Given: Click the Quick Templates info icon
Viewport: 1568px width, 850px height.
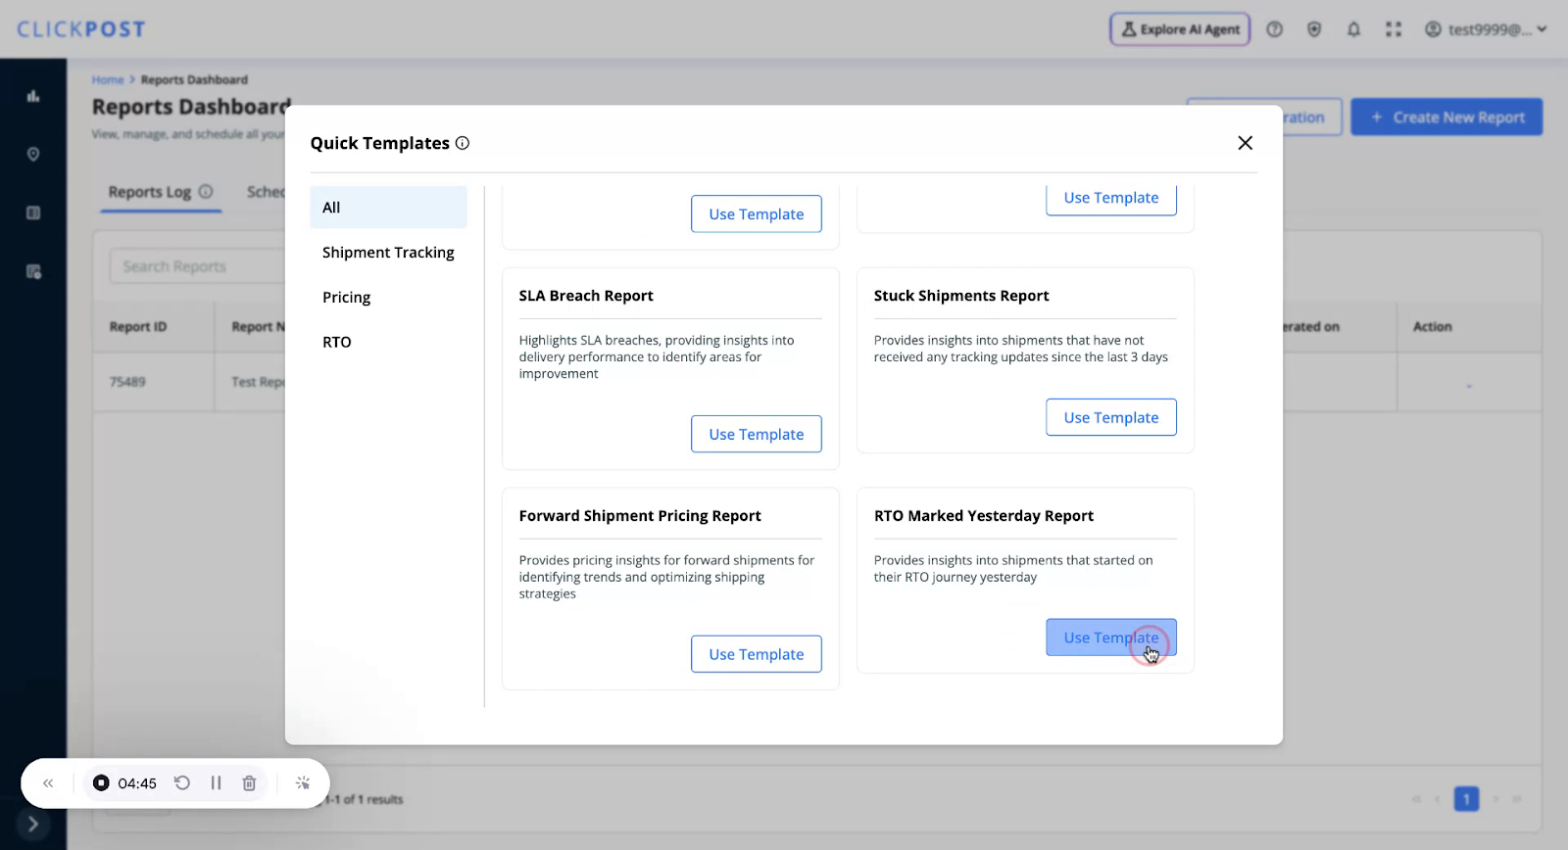Looking at the screenshot, I should pyautogui.click(x=463, y=143).
